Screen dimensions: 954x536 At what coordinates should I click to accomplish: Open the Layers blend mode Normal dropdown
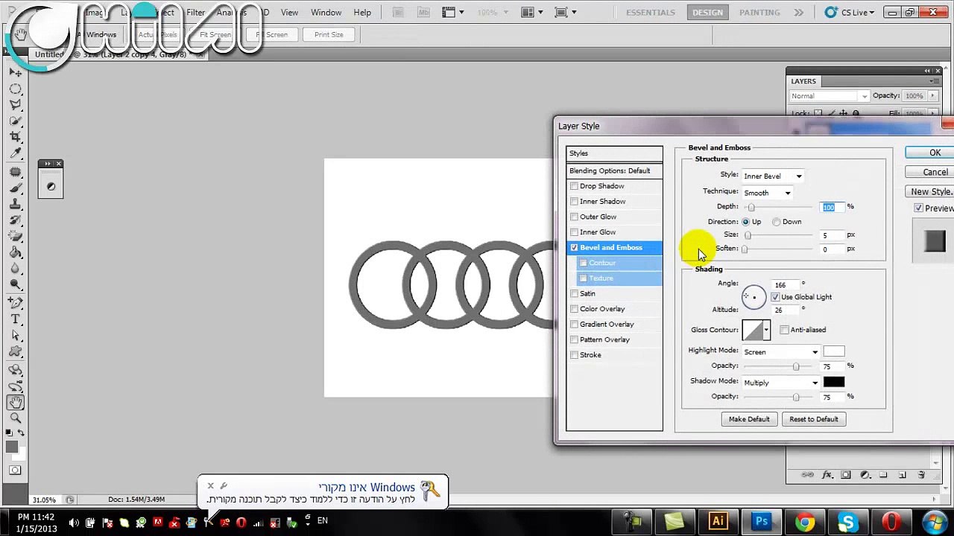click(x=829, y=96)
